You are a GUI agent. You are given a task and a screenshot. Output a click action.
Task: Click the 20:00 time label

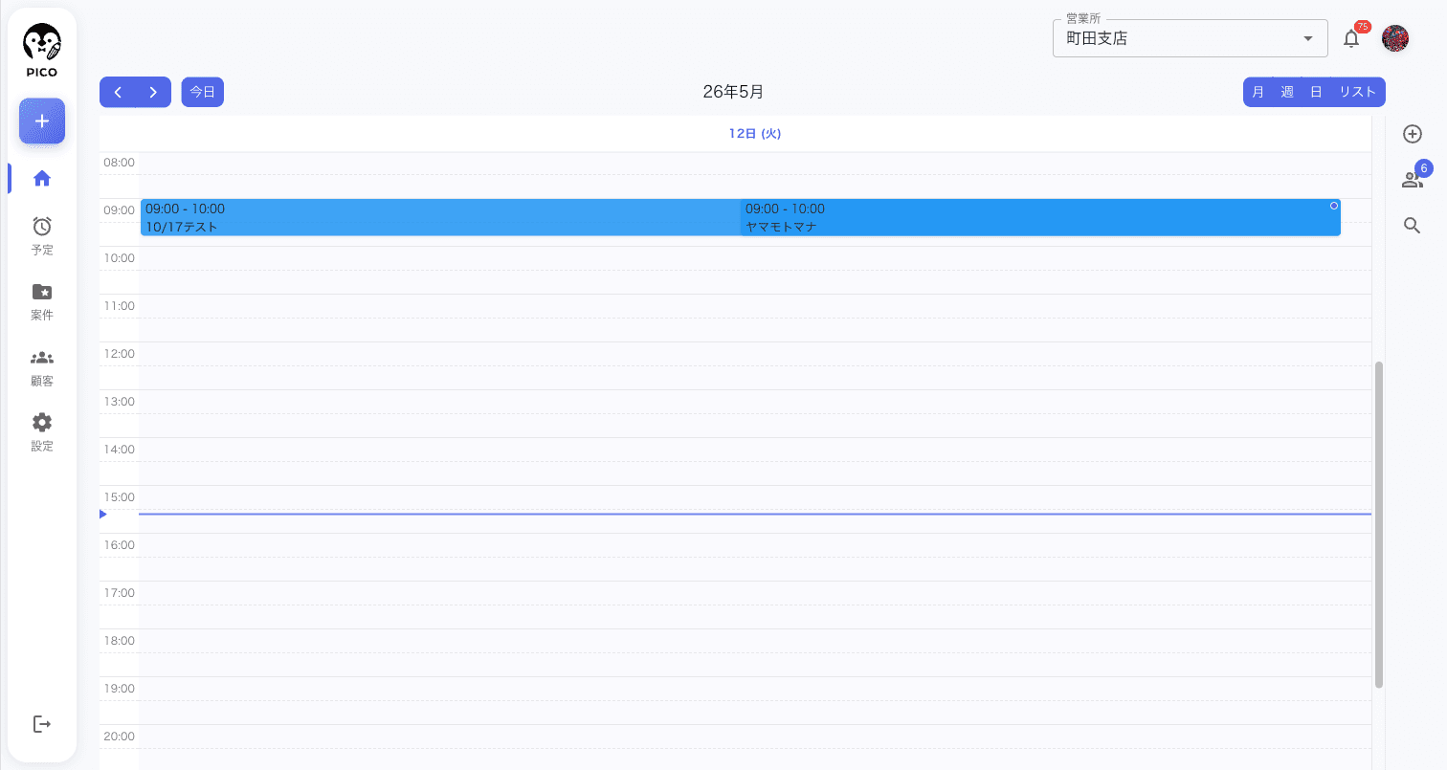pos(120,737)
